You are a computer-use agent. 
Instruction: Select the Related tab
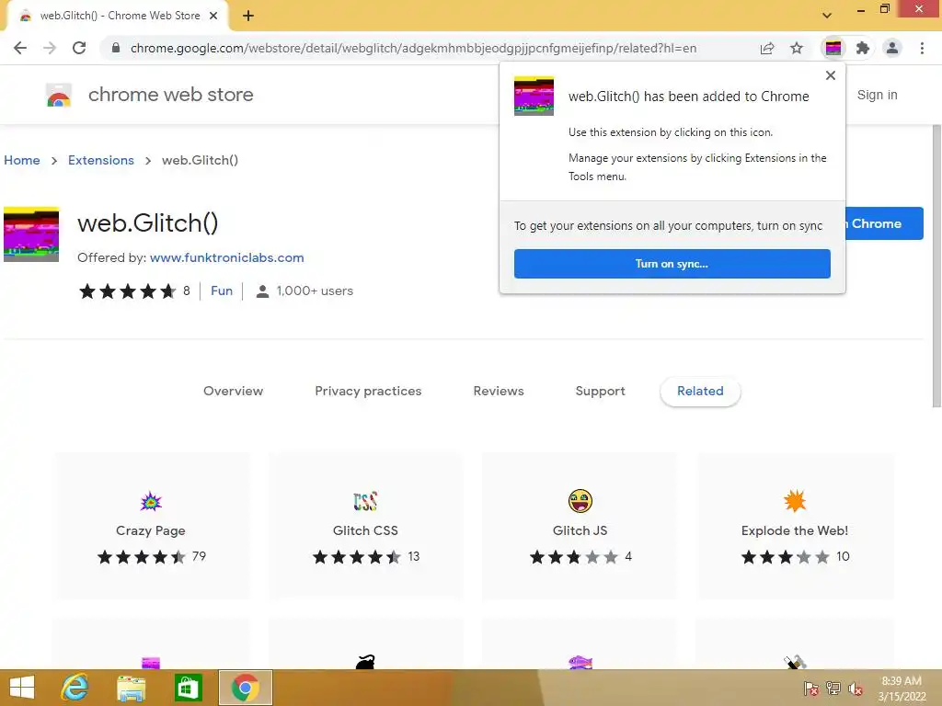pyautogui.click(x=700, y=391)
